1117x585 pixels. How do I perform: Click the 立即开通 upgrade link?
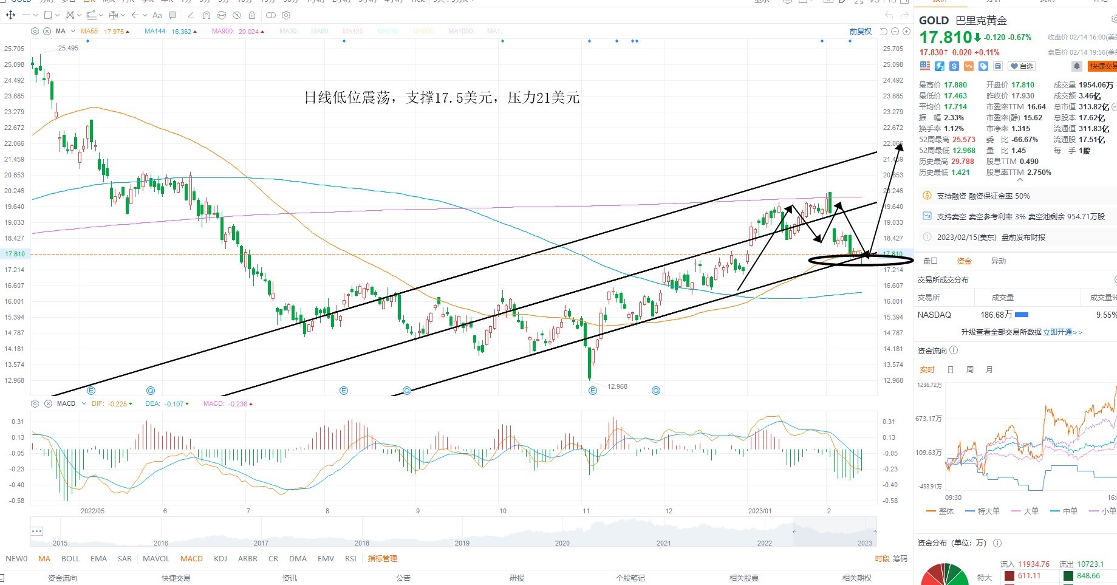coord(1062,332)
